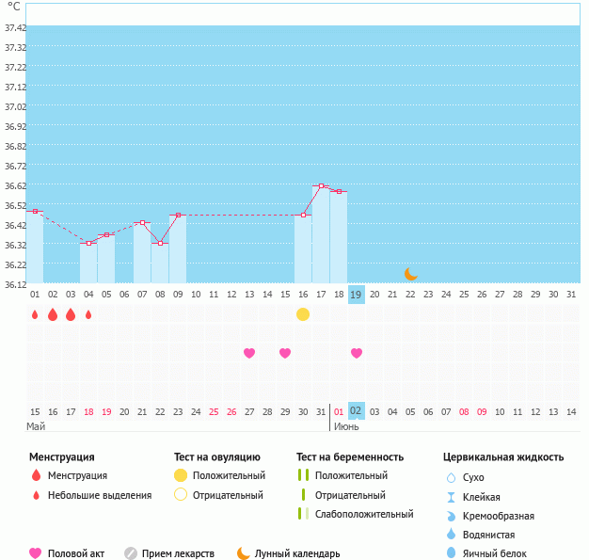589x560 pixels.
Task: Click the Небольшие выделения legend label
Action: tap(99, 495)
